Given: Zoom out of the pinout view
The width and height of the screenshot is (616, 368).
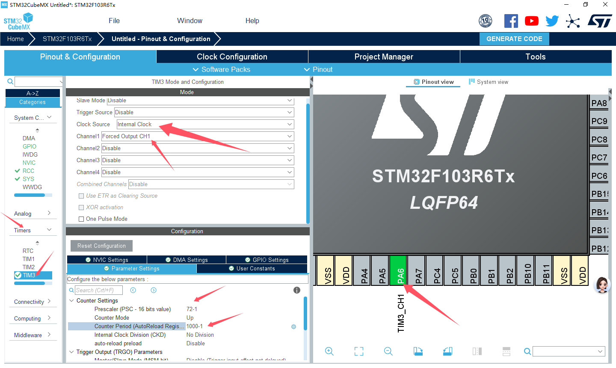Looking at the screenshot, I should 388,351.
